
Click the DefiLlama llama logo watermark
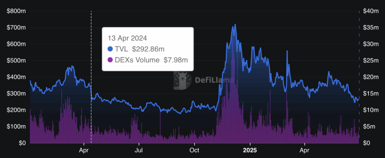point(183,80)
